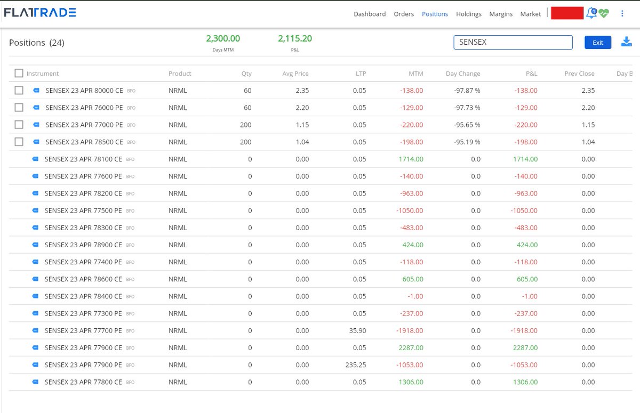Click the blue tag icon beside SENSEX 23 APR 77400 PE
Screen dimensions: 640x413
[36, 262]
